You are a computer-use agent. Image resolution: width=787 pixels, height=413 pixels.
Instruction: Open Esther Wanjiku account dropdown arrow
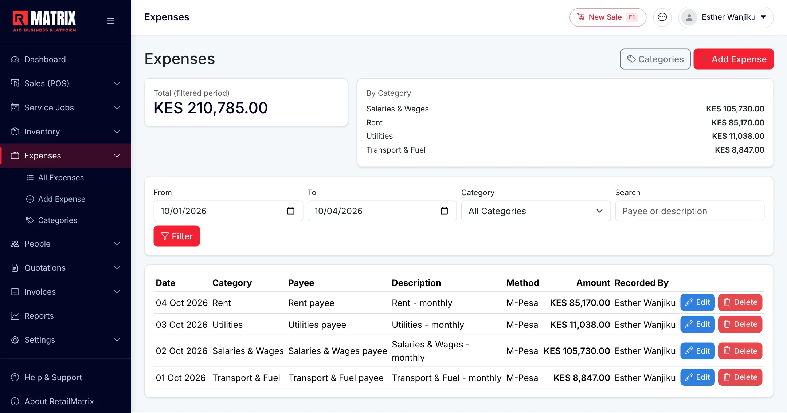[764, 17]
